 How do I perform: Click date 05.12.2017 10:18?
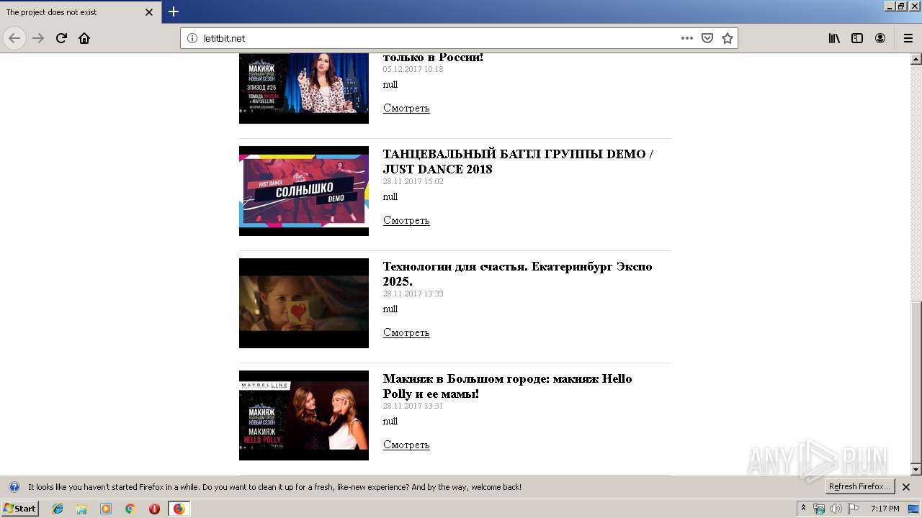point(413,69)
